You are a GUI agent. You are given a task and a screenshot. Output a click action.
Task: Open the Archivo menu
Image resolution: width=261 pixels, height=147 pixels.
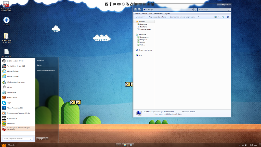tap(137, 14)
